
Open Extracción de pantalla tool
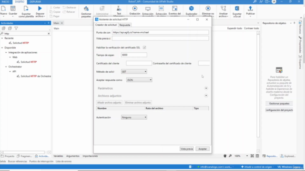[148, 9]
